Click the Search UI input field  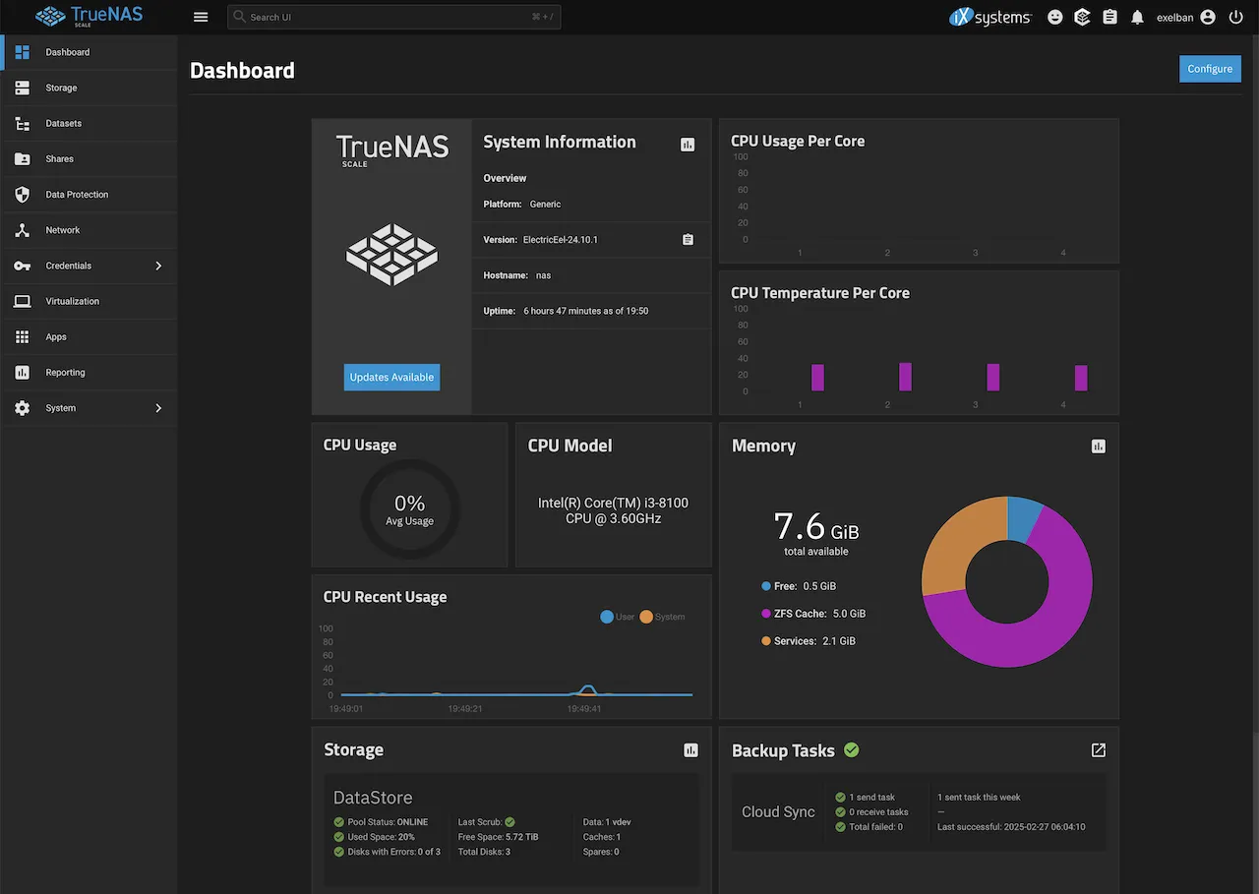[x=394, y=17]
